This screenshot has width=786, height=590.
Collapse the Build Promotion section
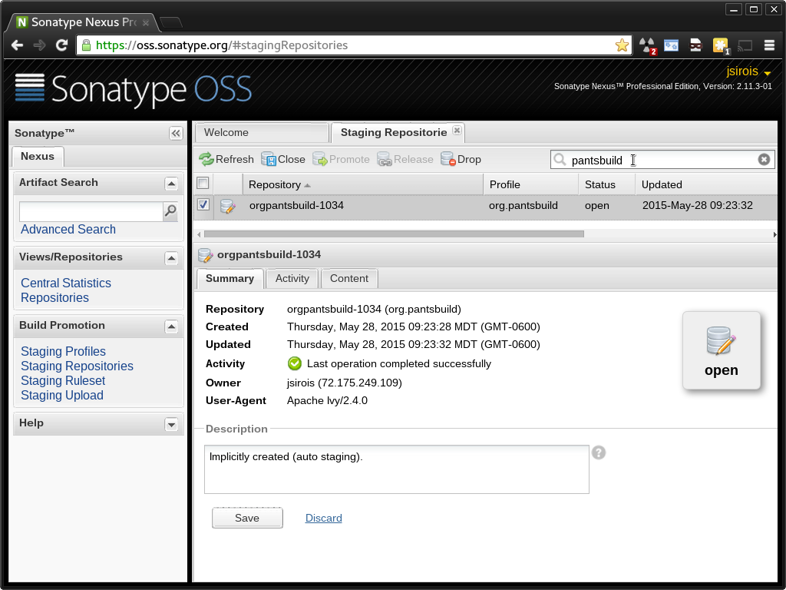pyautogui.click(x=171, y=326)
